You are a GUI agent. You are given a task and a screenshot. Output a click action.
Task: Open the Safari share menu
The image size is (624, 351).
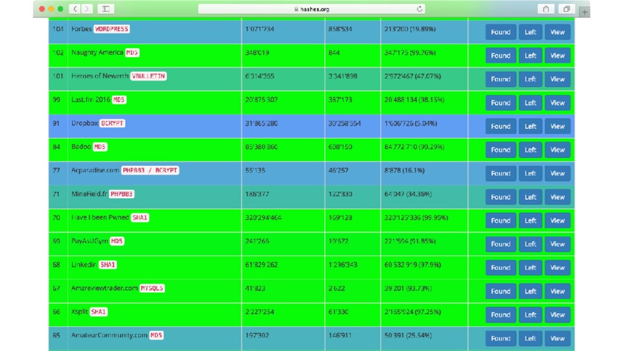(546, 9)
